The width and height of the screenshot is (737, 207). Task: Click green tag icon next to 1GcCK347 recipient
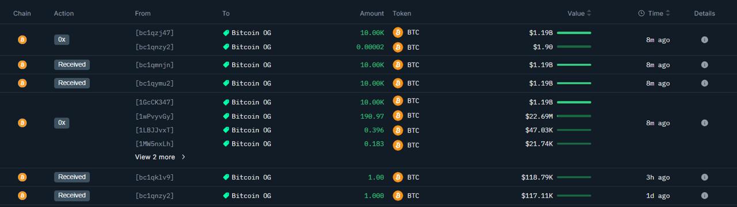(226, 103)
